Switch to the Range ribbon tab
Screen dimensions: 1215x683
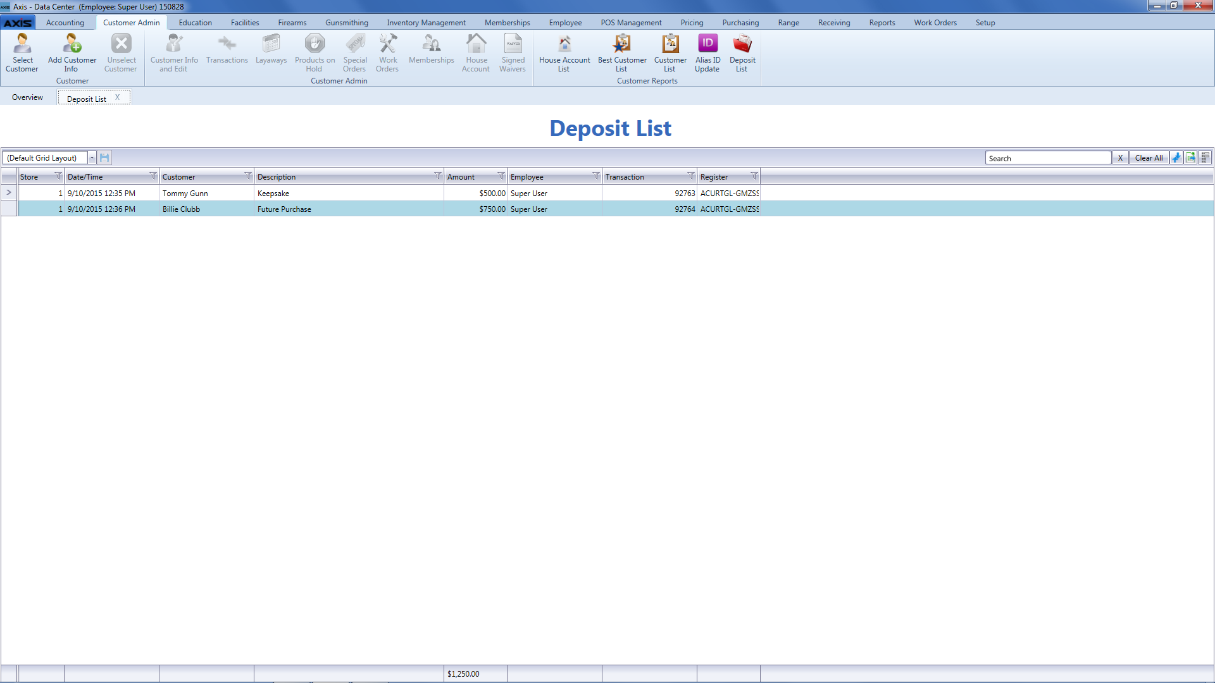pos(788,23)
